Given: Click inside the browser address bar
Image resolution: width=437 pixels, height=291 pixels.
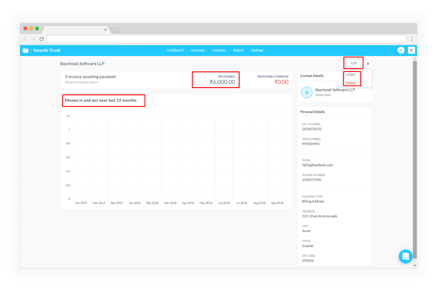Looking at the screenshot, I should [227, 39].
